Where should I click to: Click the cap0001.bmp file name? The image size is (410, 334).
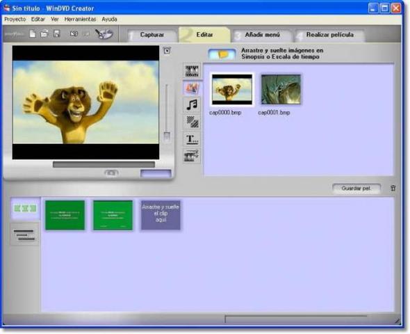pos(274,113)
